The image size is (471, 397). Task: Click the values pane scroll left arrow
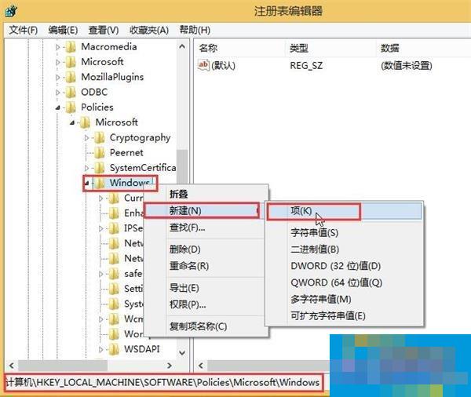pos(201,366)
